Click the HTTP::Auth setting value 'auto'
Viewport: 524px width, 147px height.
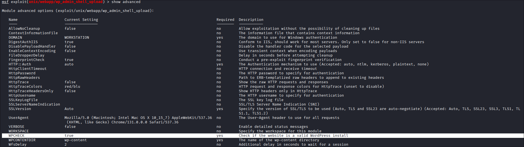coord(69,64)
